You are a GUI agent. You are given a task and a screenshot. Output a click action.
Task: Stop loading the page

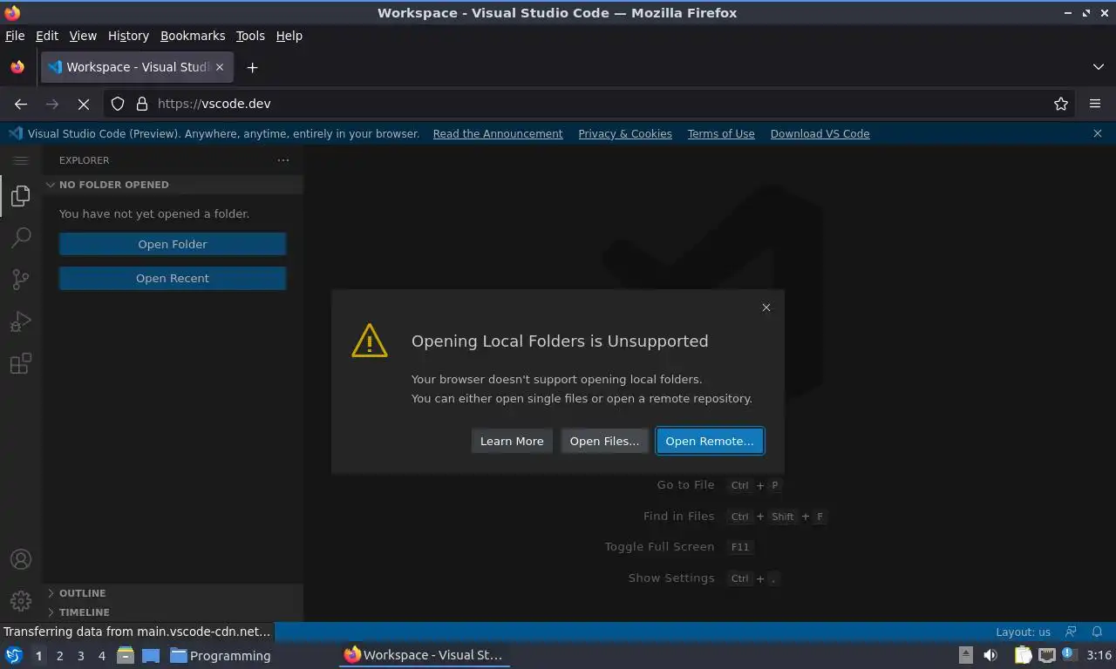coord(84,104)
